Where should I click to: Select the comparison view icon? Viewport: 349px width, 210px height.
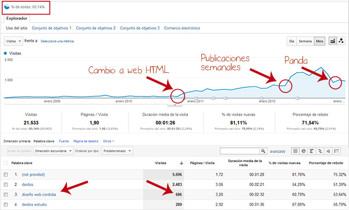tap(320, 151)
